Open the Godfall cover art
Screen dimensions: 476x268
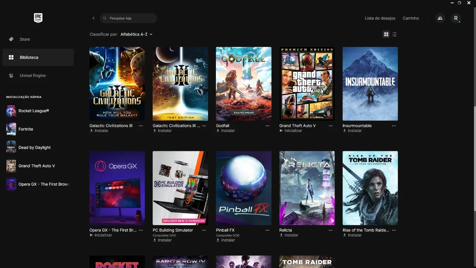click(x=243, y=84)
